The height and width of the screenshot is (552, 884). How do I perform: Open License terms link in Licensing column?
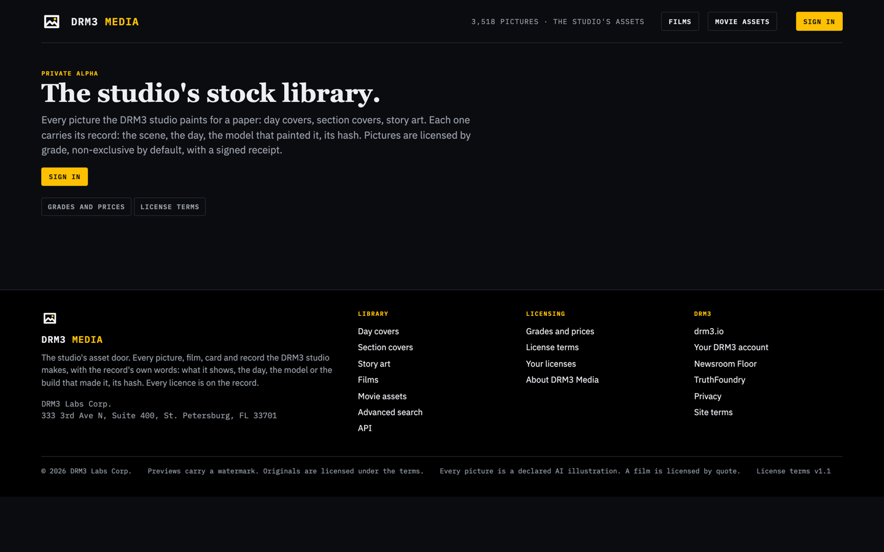coord(552,347)
